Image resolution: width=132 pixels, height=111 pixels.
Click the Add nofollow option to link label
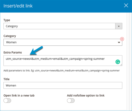point(86,95)
